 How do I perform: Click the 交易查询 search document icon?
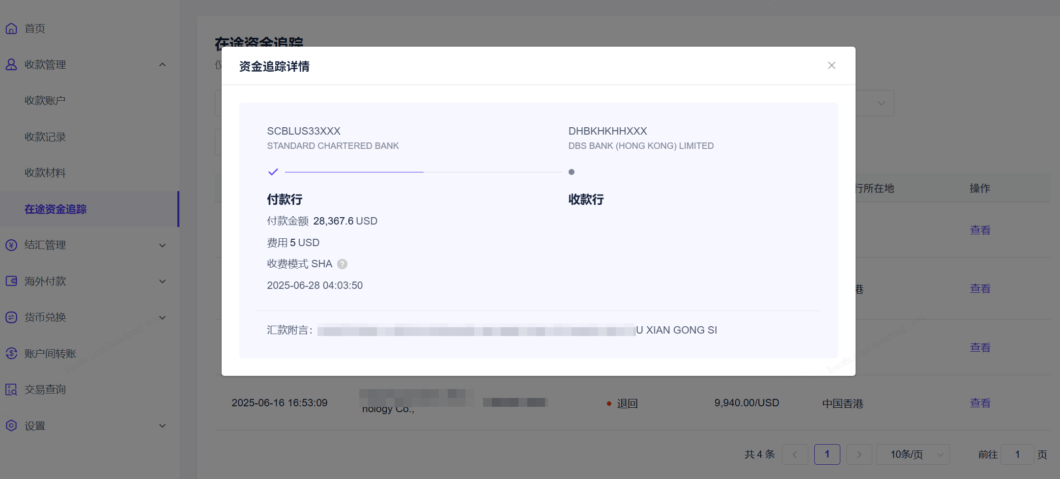(x=11, y=389)
